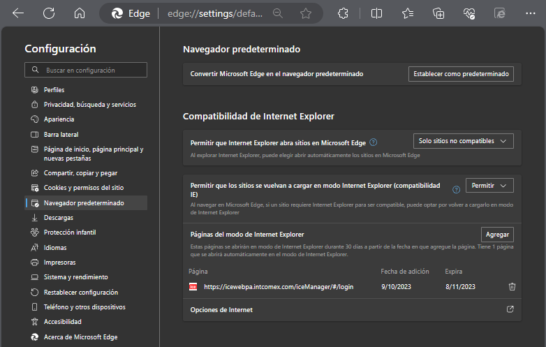Image resolution: width=546 pixels, height=347 pixels.
Task: Open Restablecer configuración section
Action: point(87,293)
